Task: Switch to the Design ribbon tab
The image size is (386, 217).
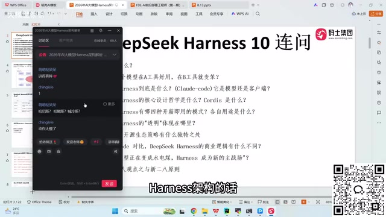Action: coord(109,14)
